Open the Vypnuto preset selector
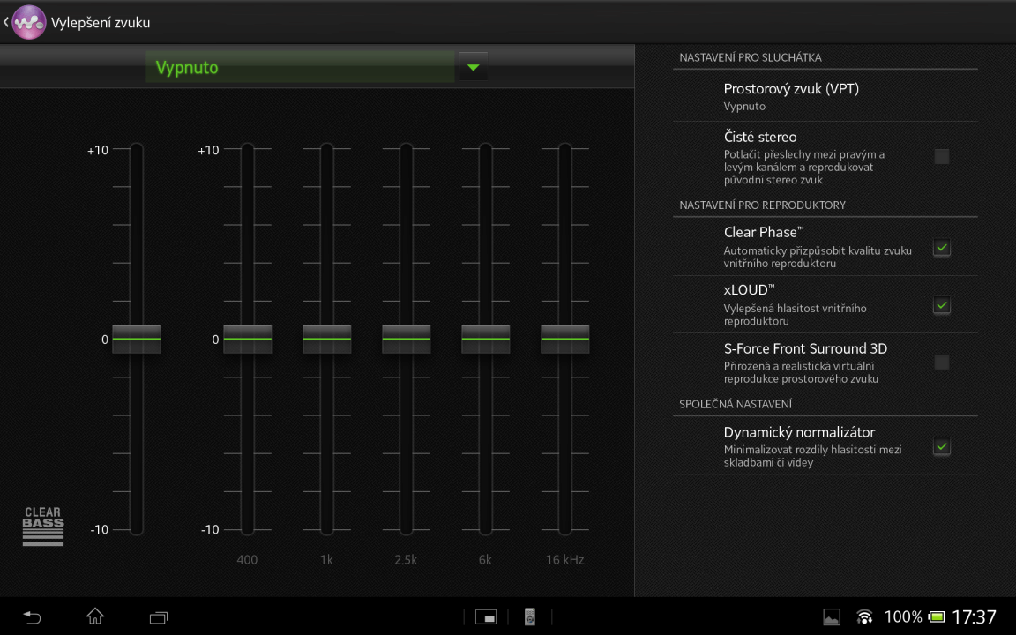1016x635 pixels. click(x=300, y=67)
